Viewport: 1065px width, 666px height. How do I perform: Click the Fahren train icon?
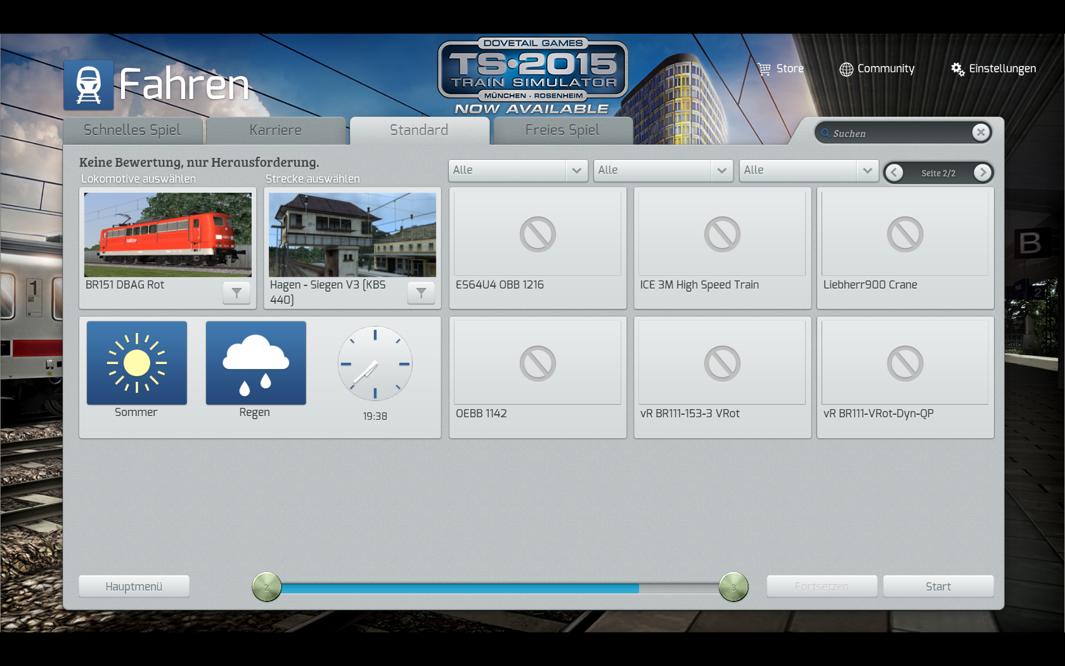89,85
